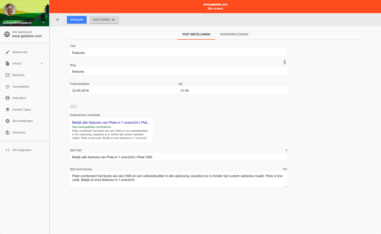Click the globe icon beside Domeinen
The height and width of the screenshot is (234, 381).
[x=7, y=132]
